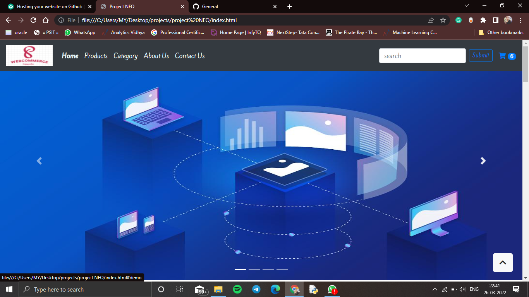Advance to the next carousel slide
Image resolution: width=529 pixels, height=297 pixels.
tap(483, 161)
